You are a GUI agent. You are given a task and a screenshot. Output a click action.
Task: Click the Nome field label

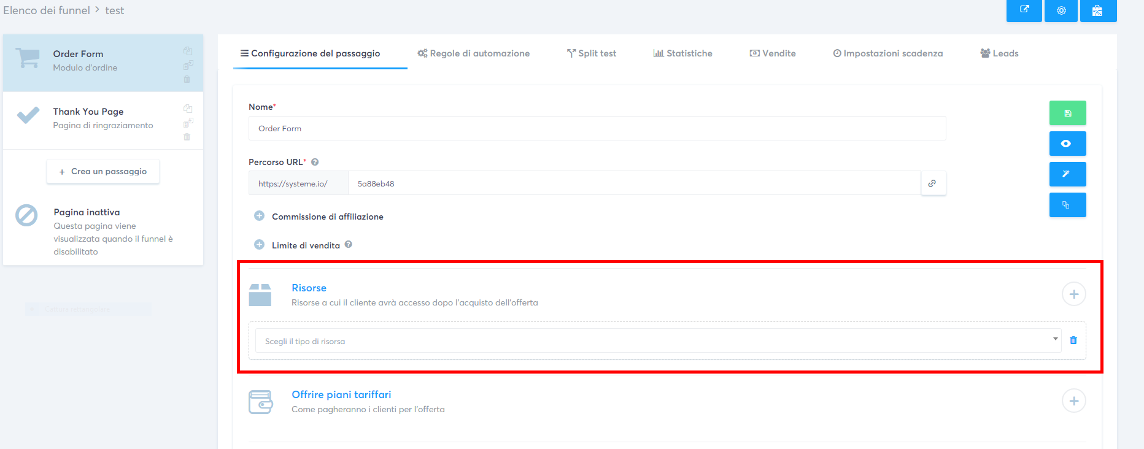261,107
